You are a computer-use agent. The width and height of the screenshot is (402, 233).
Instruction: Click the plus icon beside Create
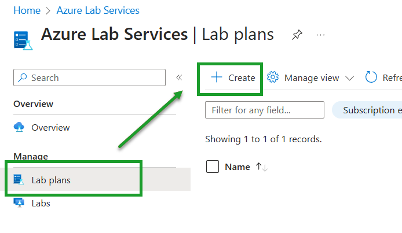[x=217, y=77]
